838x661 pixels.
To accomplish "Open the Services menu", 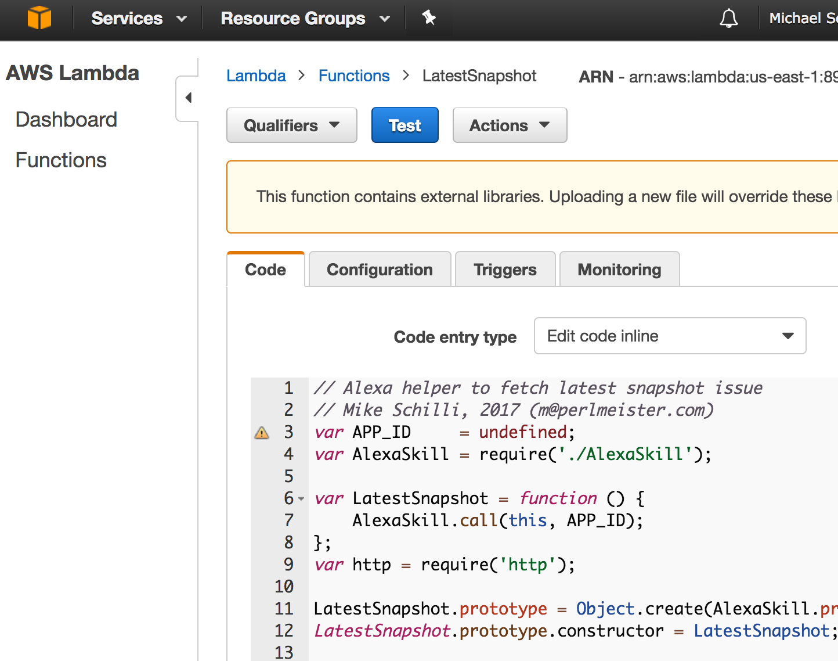I will (x=139, y=19).
